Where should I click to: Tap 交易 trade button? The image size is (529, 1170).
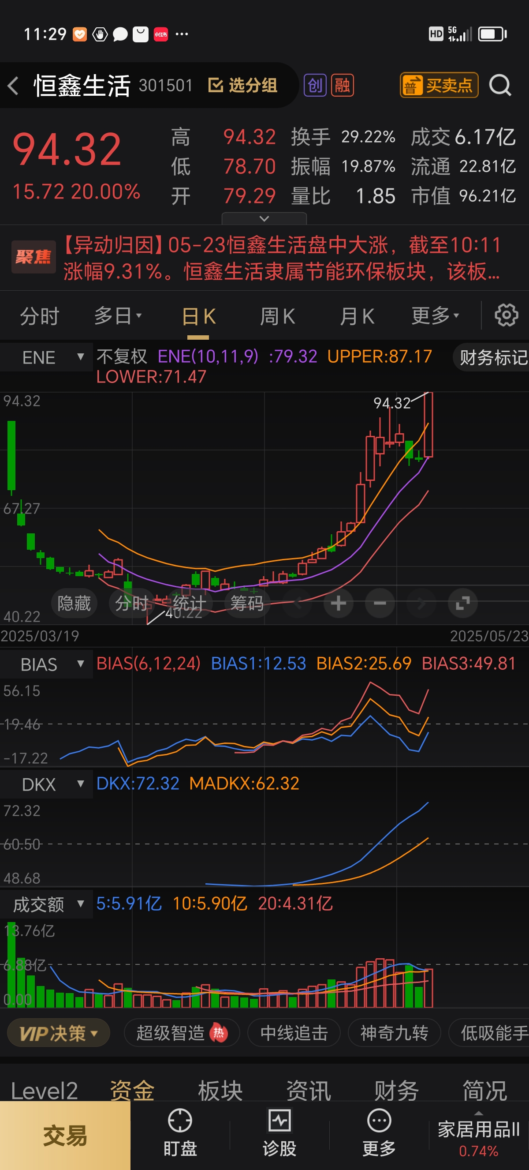[65, 1136]
